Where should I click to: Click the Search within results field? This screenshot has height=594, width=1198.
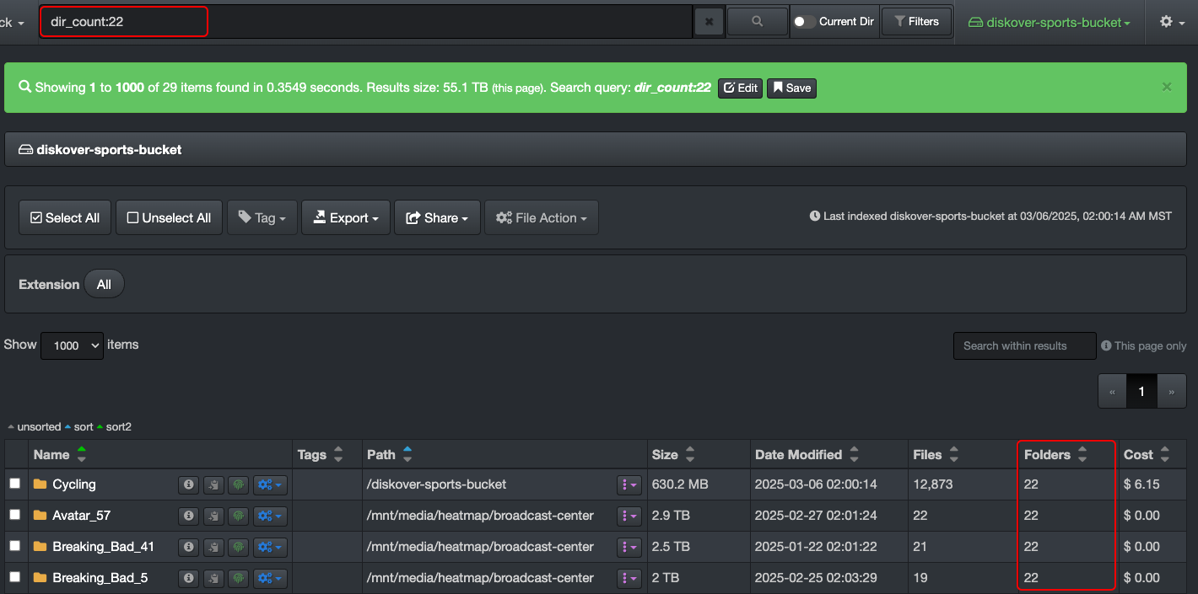[x=1024, y=345]
